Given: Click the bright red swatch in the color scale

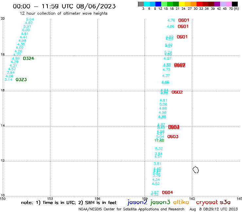Looking at the screenshot, I should 199,4.
